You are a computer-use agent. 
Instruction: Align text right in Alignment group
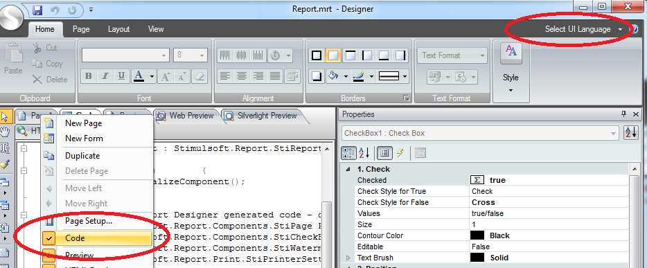click(x=258, y=76)
